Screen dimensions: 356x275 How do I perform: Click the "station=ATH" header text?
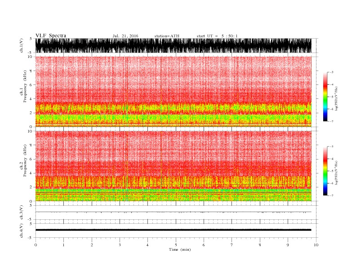pos(167,36)
